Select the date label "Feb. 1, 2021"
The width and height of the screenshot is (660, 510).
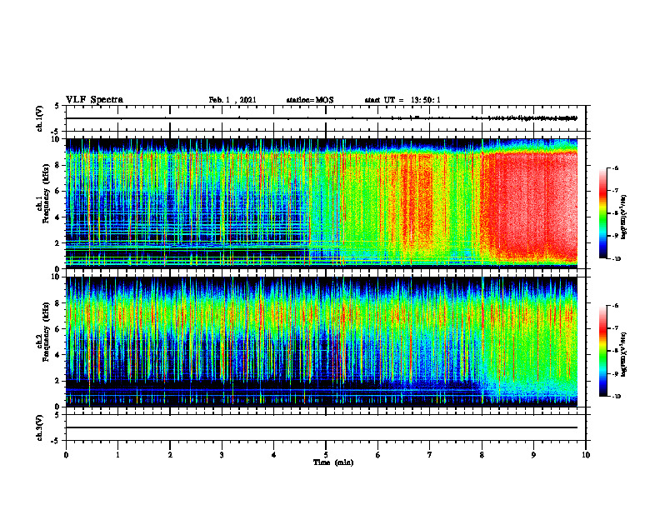click(x=232, y=100)
